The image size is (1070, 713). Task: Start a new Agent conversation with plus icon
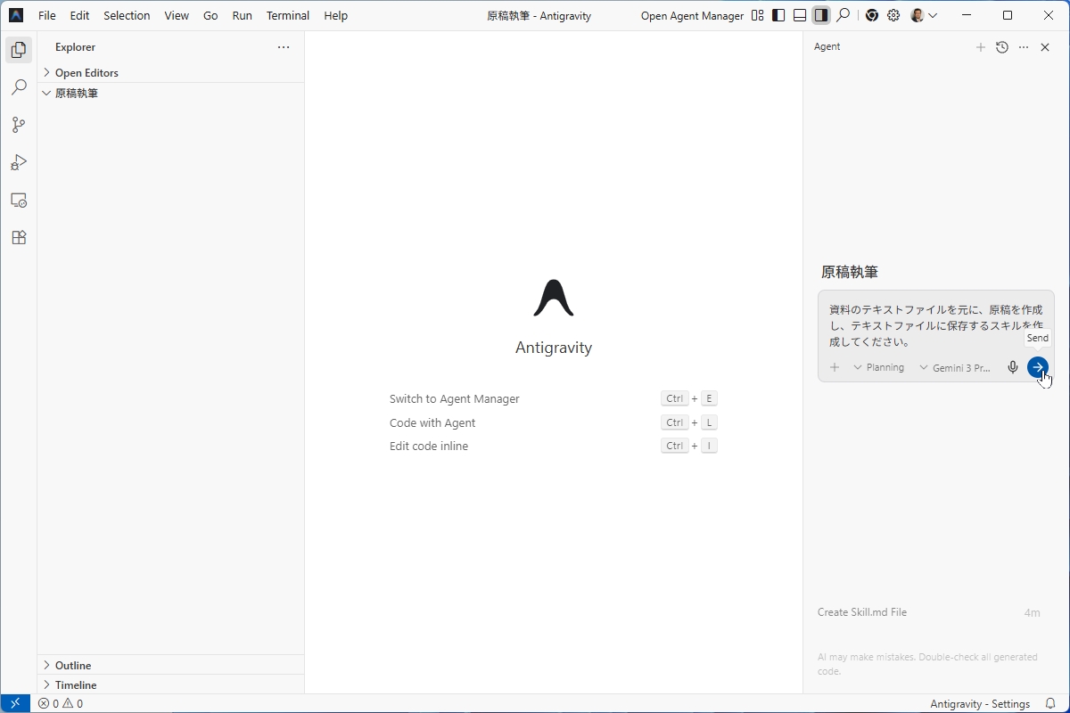coord(980,47)
